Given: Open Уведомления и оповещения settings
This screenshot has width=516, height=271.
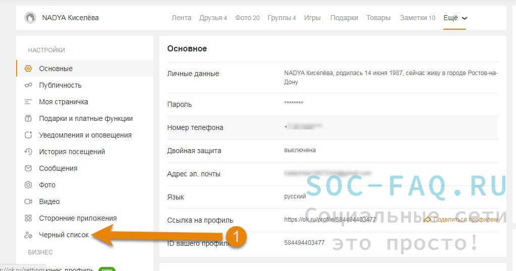Looking at the screenshot, I should 85,135.
